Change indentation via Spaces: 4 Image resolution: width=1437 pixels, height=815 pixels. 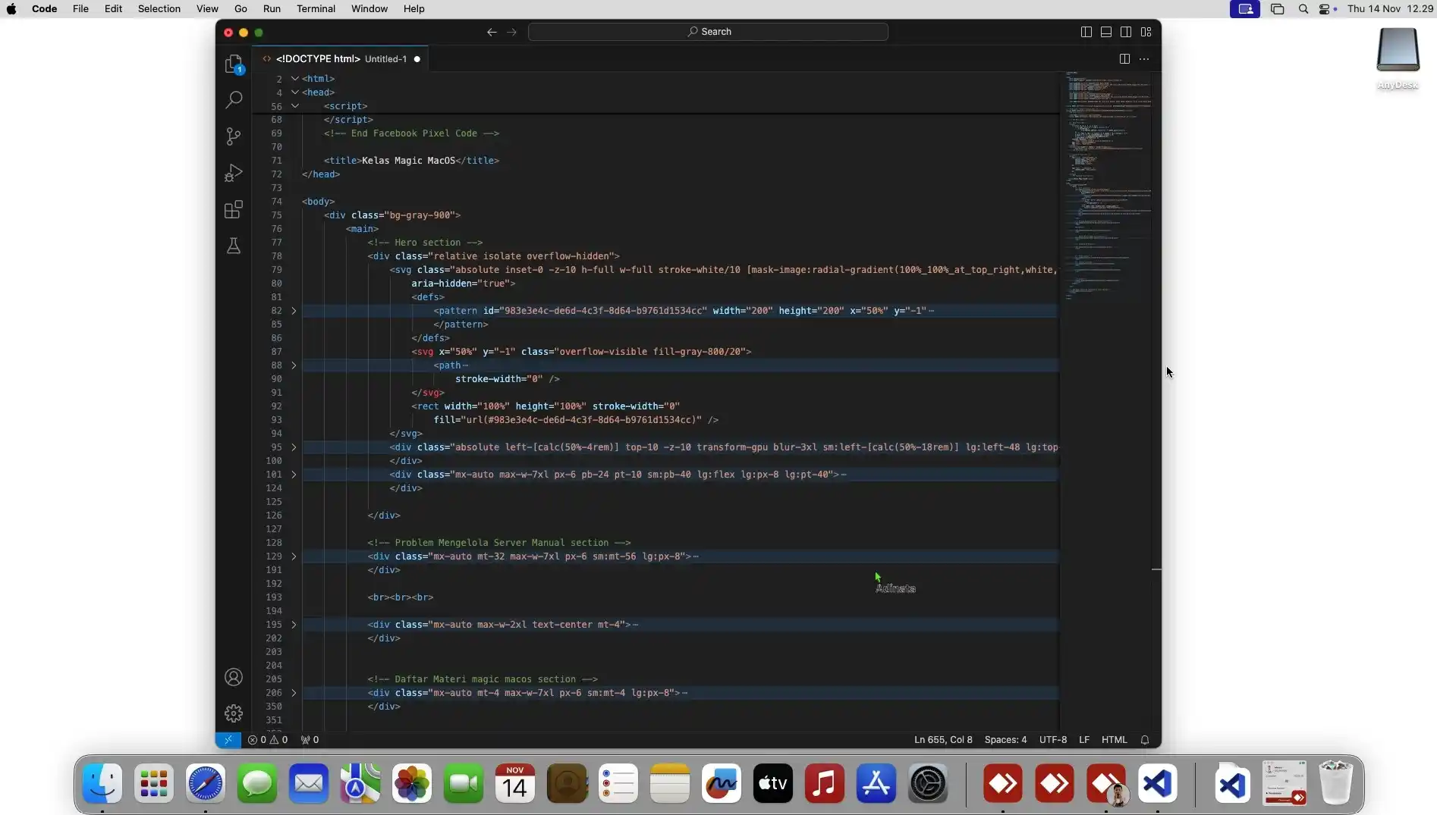(x=1005, y=740)
